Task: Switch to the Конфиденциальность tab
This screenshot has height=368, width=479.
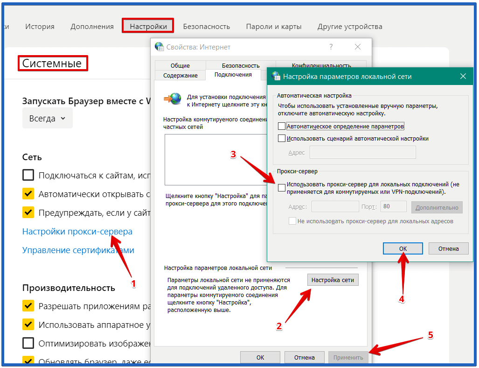Action: 321,65
